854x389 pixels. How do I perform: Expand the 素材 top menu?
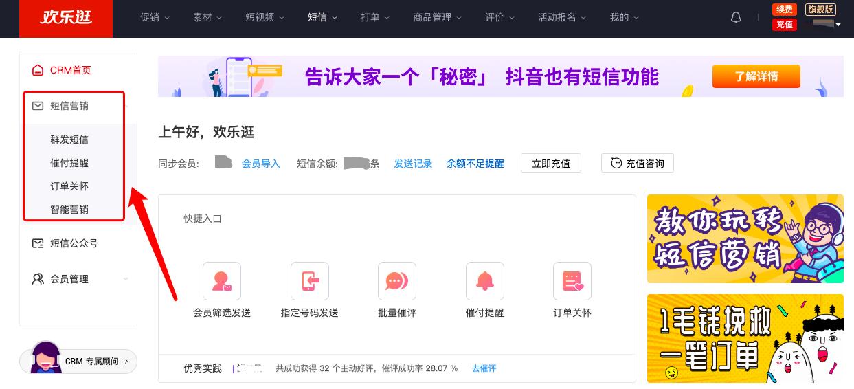208,18
